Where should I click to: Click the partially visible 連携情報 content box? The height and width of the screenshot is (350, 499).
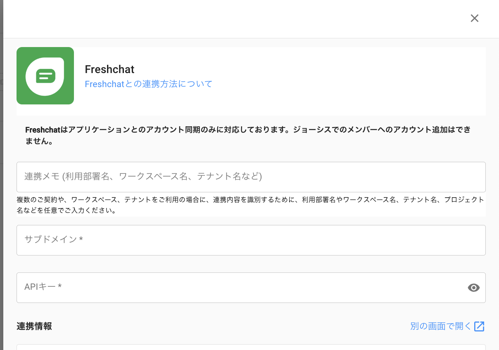251,347
